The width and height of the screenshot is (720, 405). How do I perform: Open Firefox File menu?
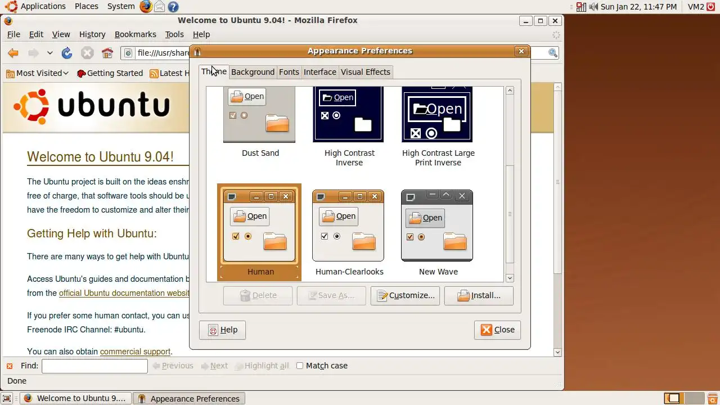pyautogui.click(x=13, y=34)
